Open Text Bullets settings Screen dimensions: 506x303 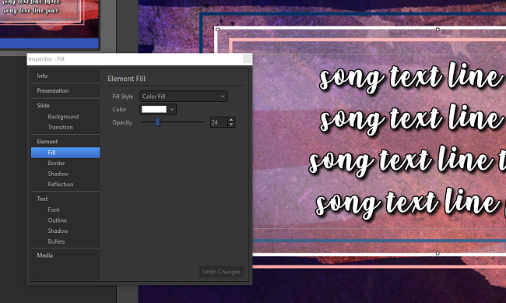(65, 241)
